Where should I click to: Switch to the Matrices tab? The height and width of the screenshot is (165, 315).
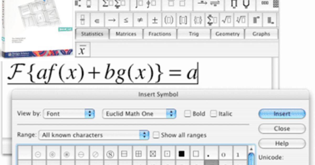126,34
